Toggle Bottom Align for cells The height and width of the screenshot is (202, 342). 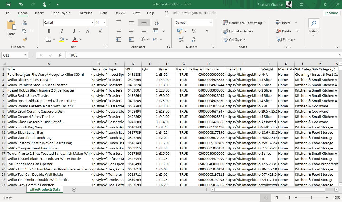pos(144,23)
